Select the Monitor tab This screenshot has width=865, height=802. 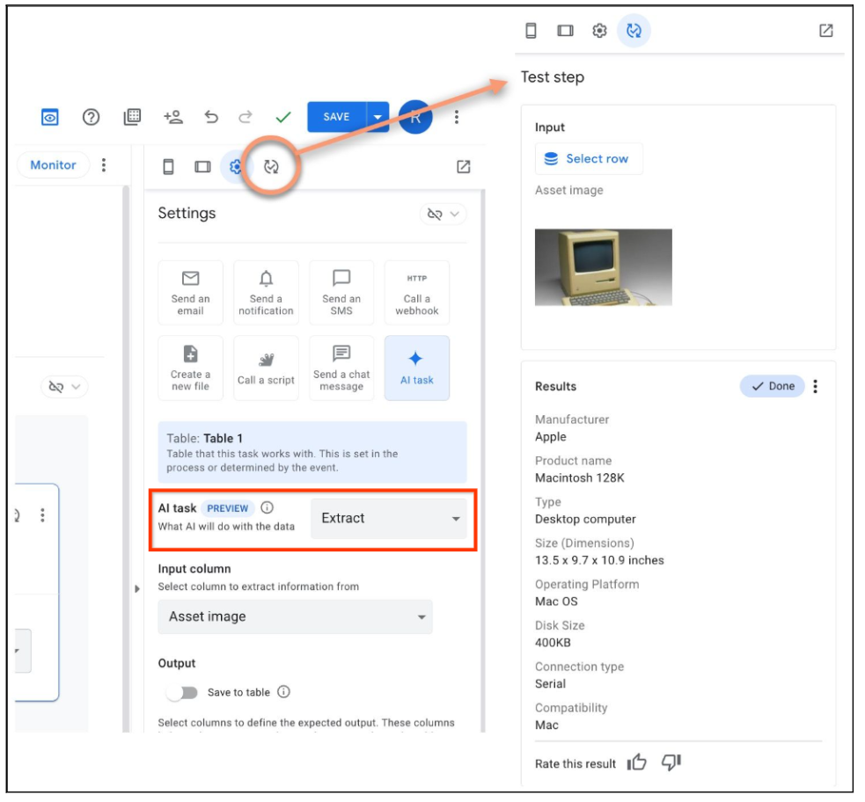53,164
